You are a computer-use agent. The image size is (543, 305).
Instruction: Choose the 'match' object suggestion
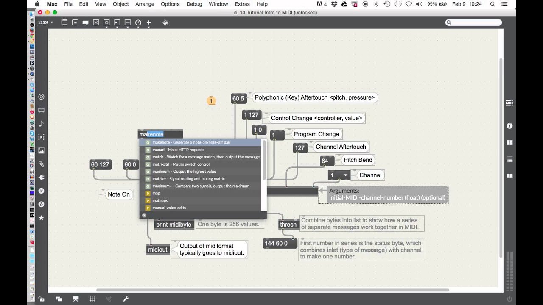(x=201, y=157)
